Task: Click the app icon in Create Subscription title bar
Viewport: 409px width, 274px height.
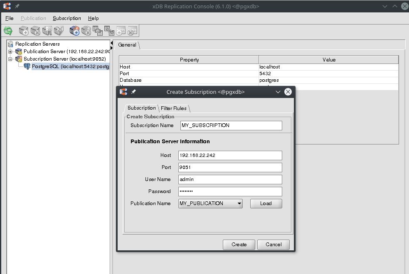Action: pyautogui.click(x=123, y=92)
